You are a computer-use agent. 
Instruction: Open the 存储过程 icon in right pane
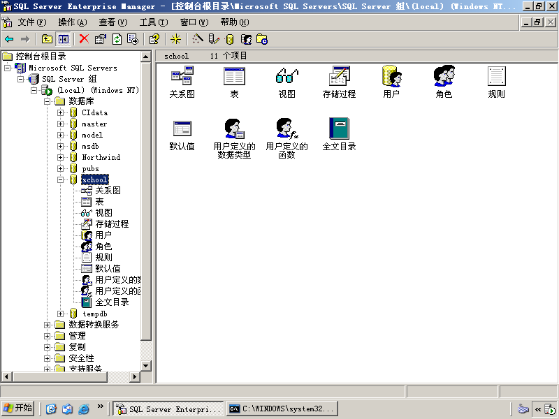(x=339, y=82)
